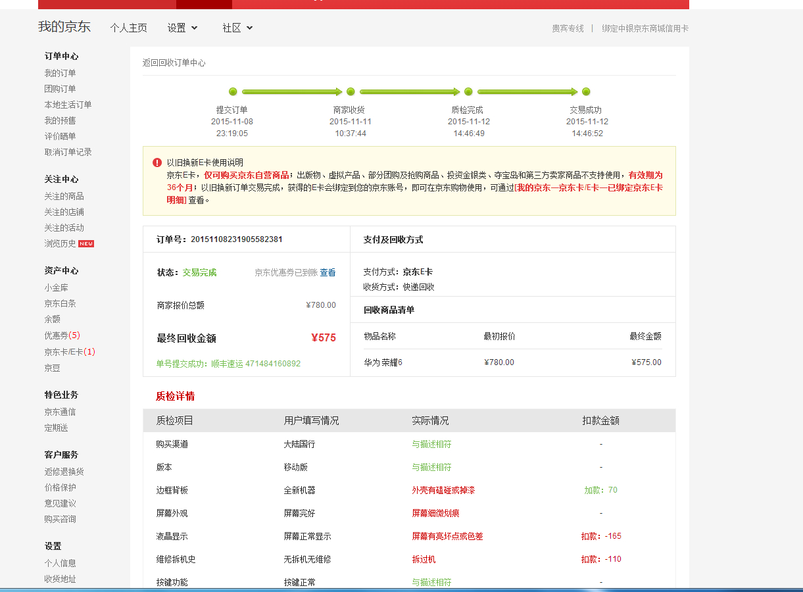Click the 提交订单 progress step dot
This screenshot has height=592, width=803.
click(x=233, y=91)
